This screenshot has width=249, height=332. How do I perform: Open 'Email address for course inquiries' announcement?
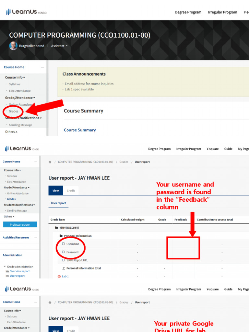click(89, 84)
